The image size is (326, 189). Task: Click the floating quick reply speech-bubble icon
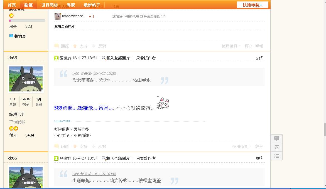pos(277,139)
